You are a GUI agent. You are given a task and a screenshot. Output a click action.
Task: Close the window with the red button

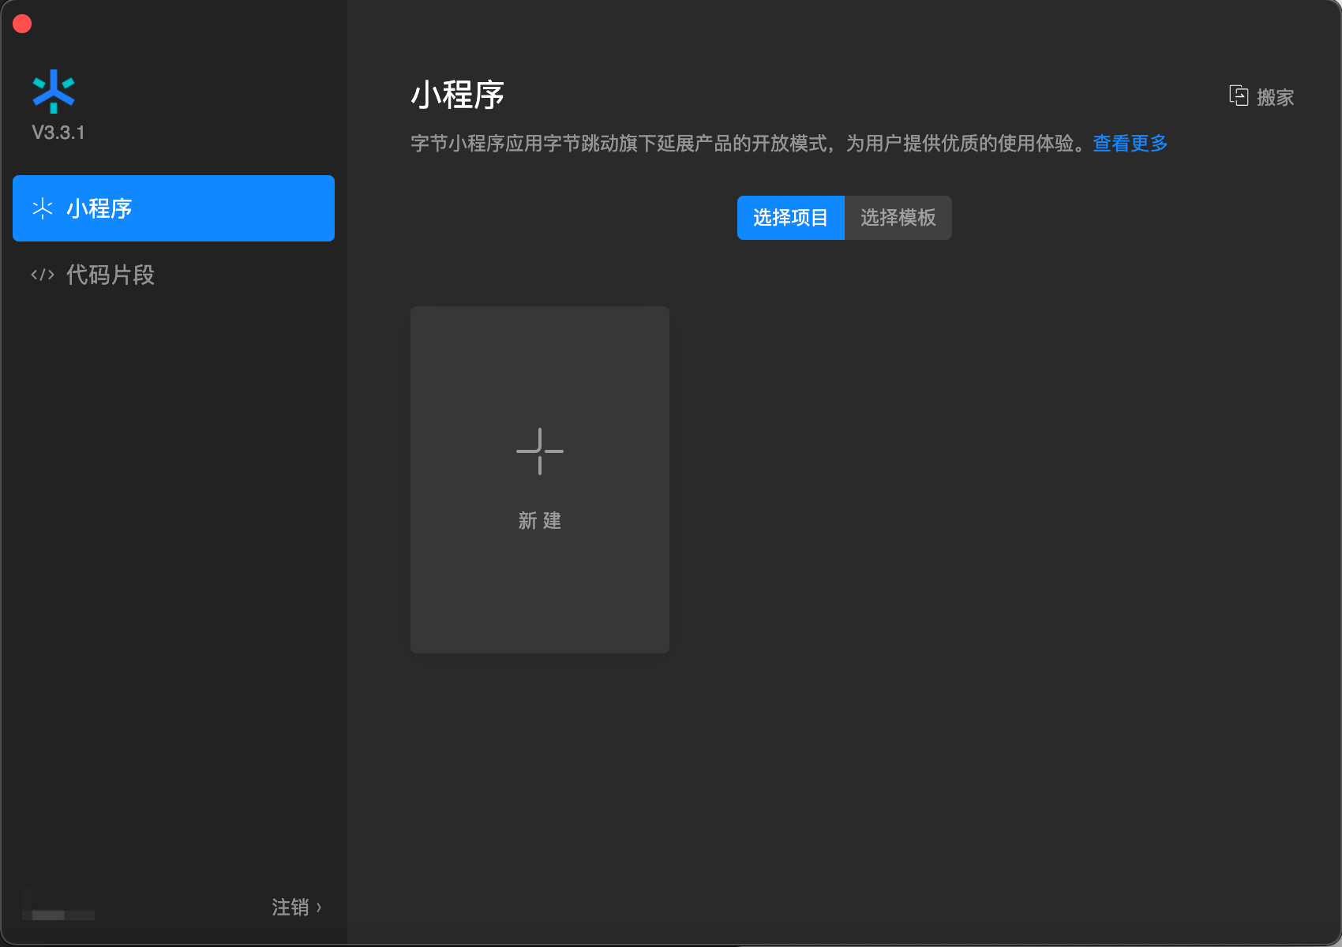22,24
